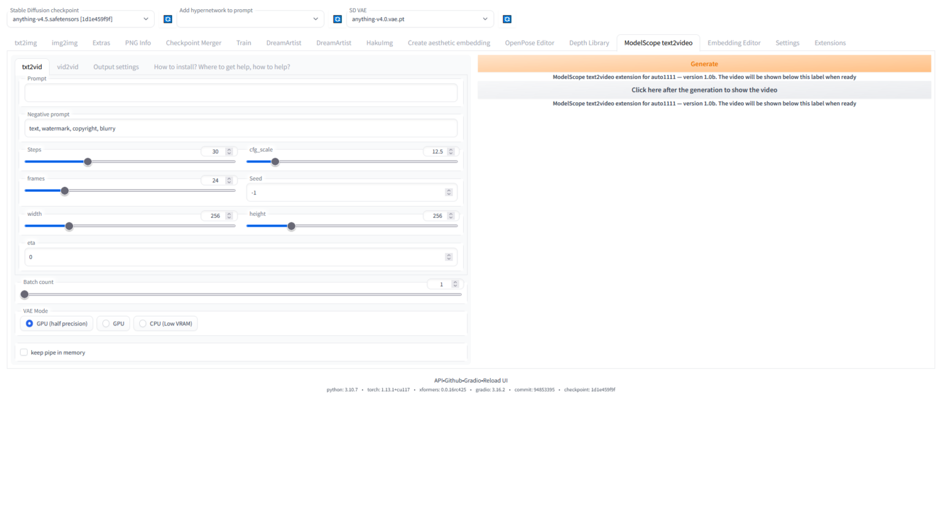Refresh the Stable Diffusion checkpoint list
The width and height of the screenshot is (942, 510).
(x=167, y=19)
